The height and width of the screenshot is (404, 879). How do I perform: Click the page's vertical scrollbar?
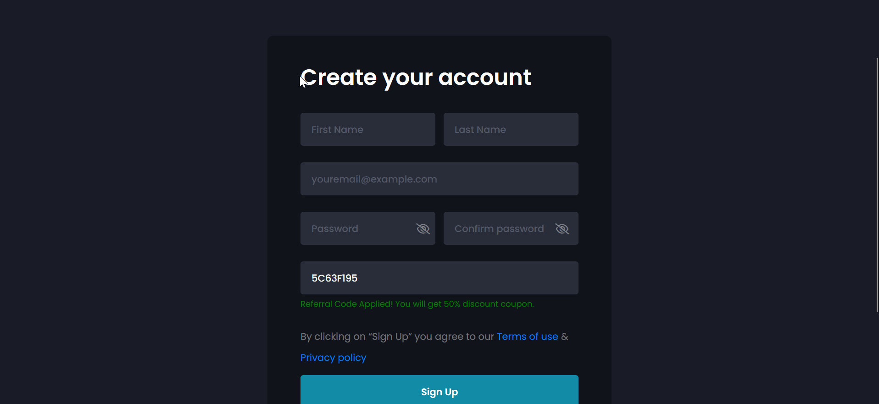pyautogui.click(x=877, y=183)
